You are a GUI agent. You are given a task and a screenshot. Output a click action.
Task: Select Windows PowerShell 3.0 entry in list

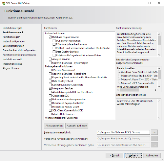(139, 72)
